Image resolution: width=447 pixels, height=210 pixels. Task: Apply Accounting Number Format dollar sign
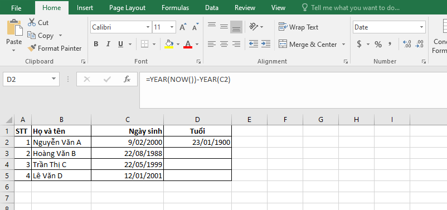coord(359,44)
